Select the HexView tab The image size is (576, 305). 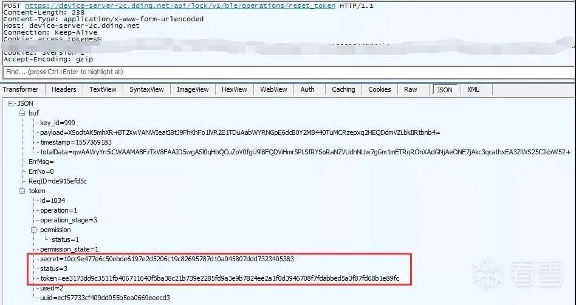point(235,89)
